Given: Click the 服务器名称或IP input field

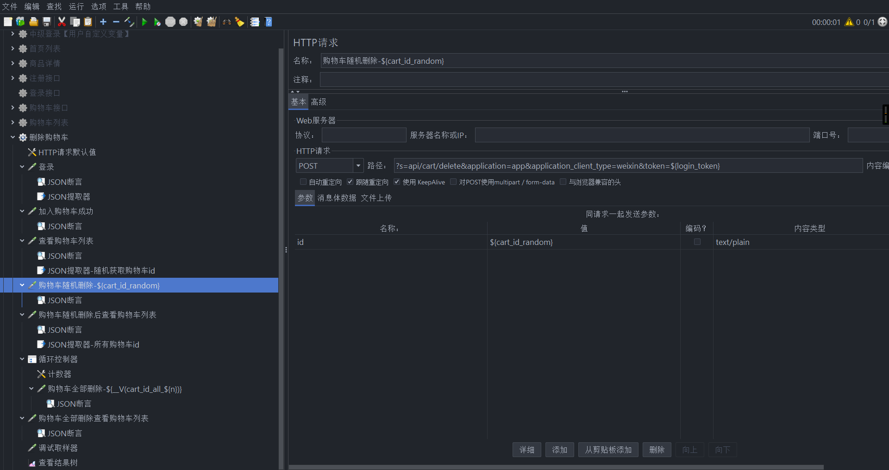Looking at the screenshot, I should (x=642, y=135).
